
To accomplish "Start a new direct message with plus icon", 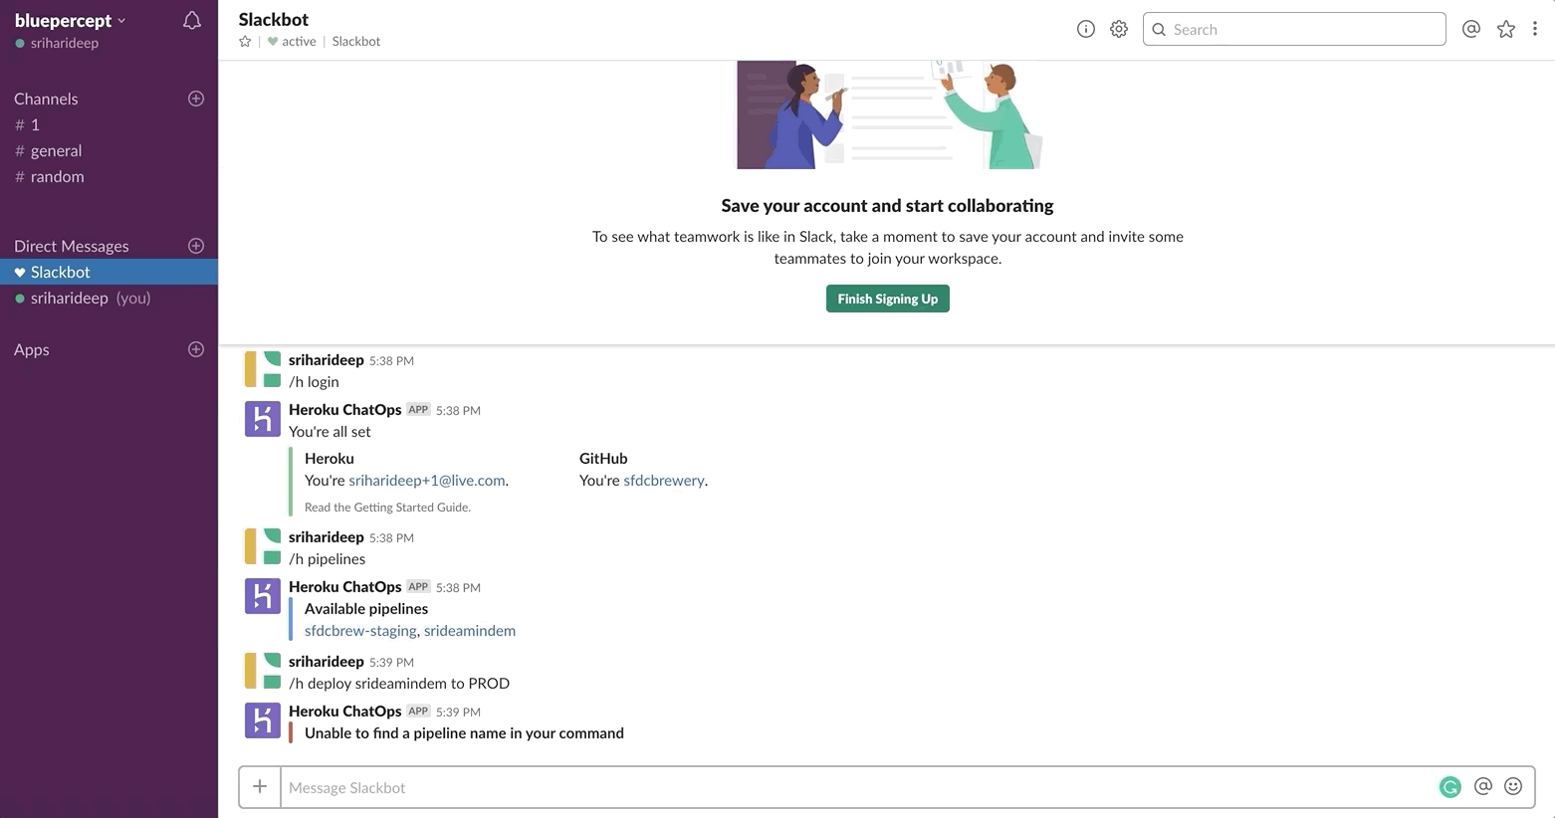I will pyautogui.click(x=196, y=246).
